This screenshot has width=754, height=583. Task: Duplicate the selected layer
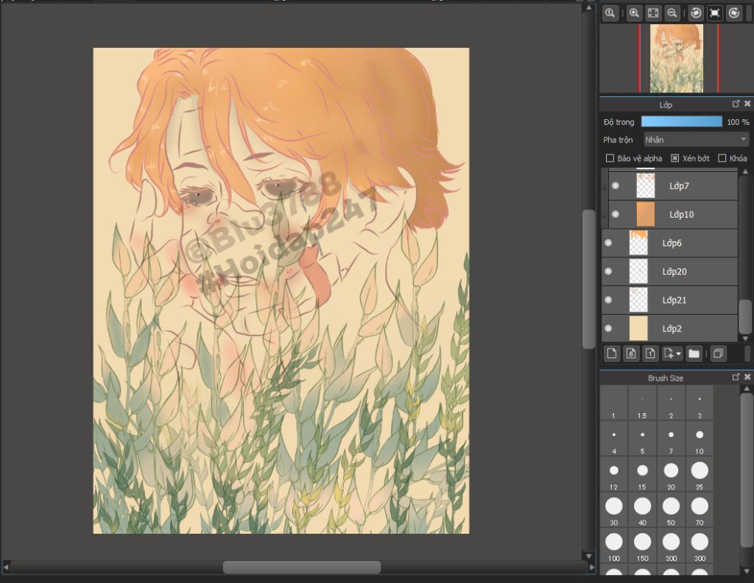click(x=718, y=354)
